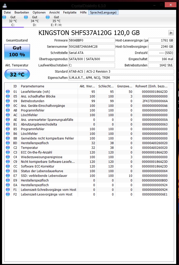Click the Seriennummer field
179x265 pixels.
click(x=91, y=47)
